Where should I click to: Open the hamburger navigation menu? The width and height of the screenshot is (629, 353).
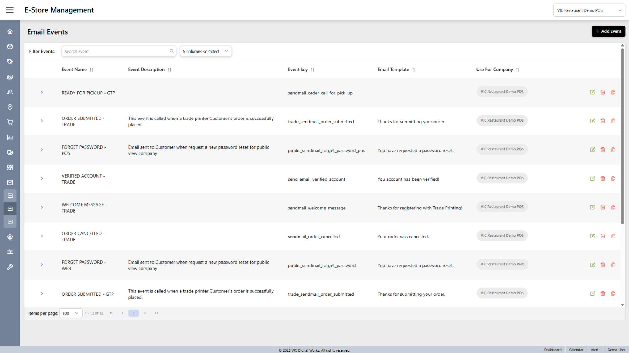click(x=10, y=10)
